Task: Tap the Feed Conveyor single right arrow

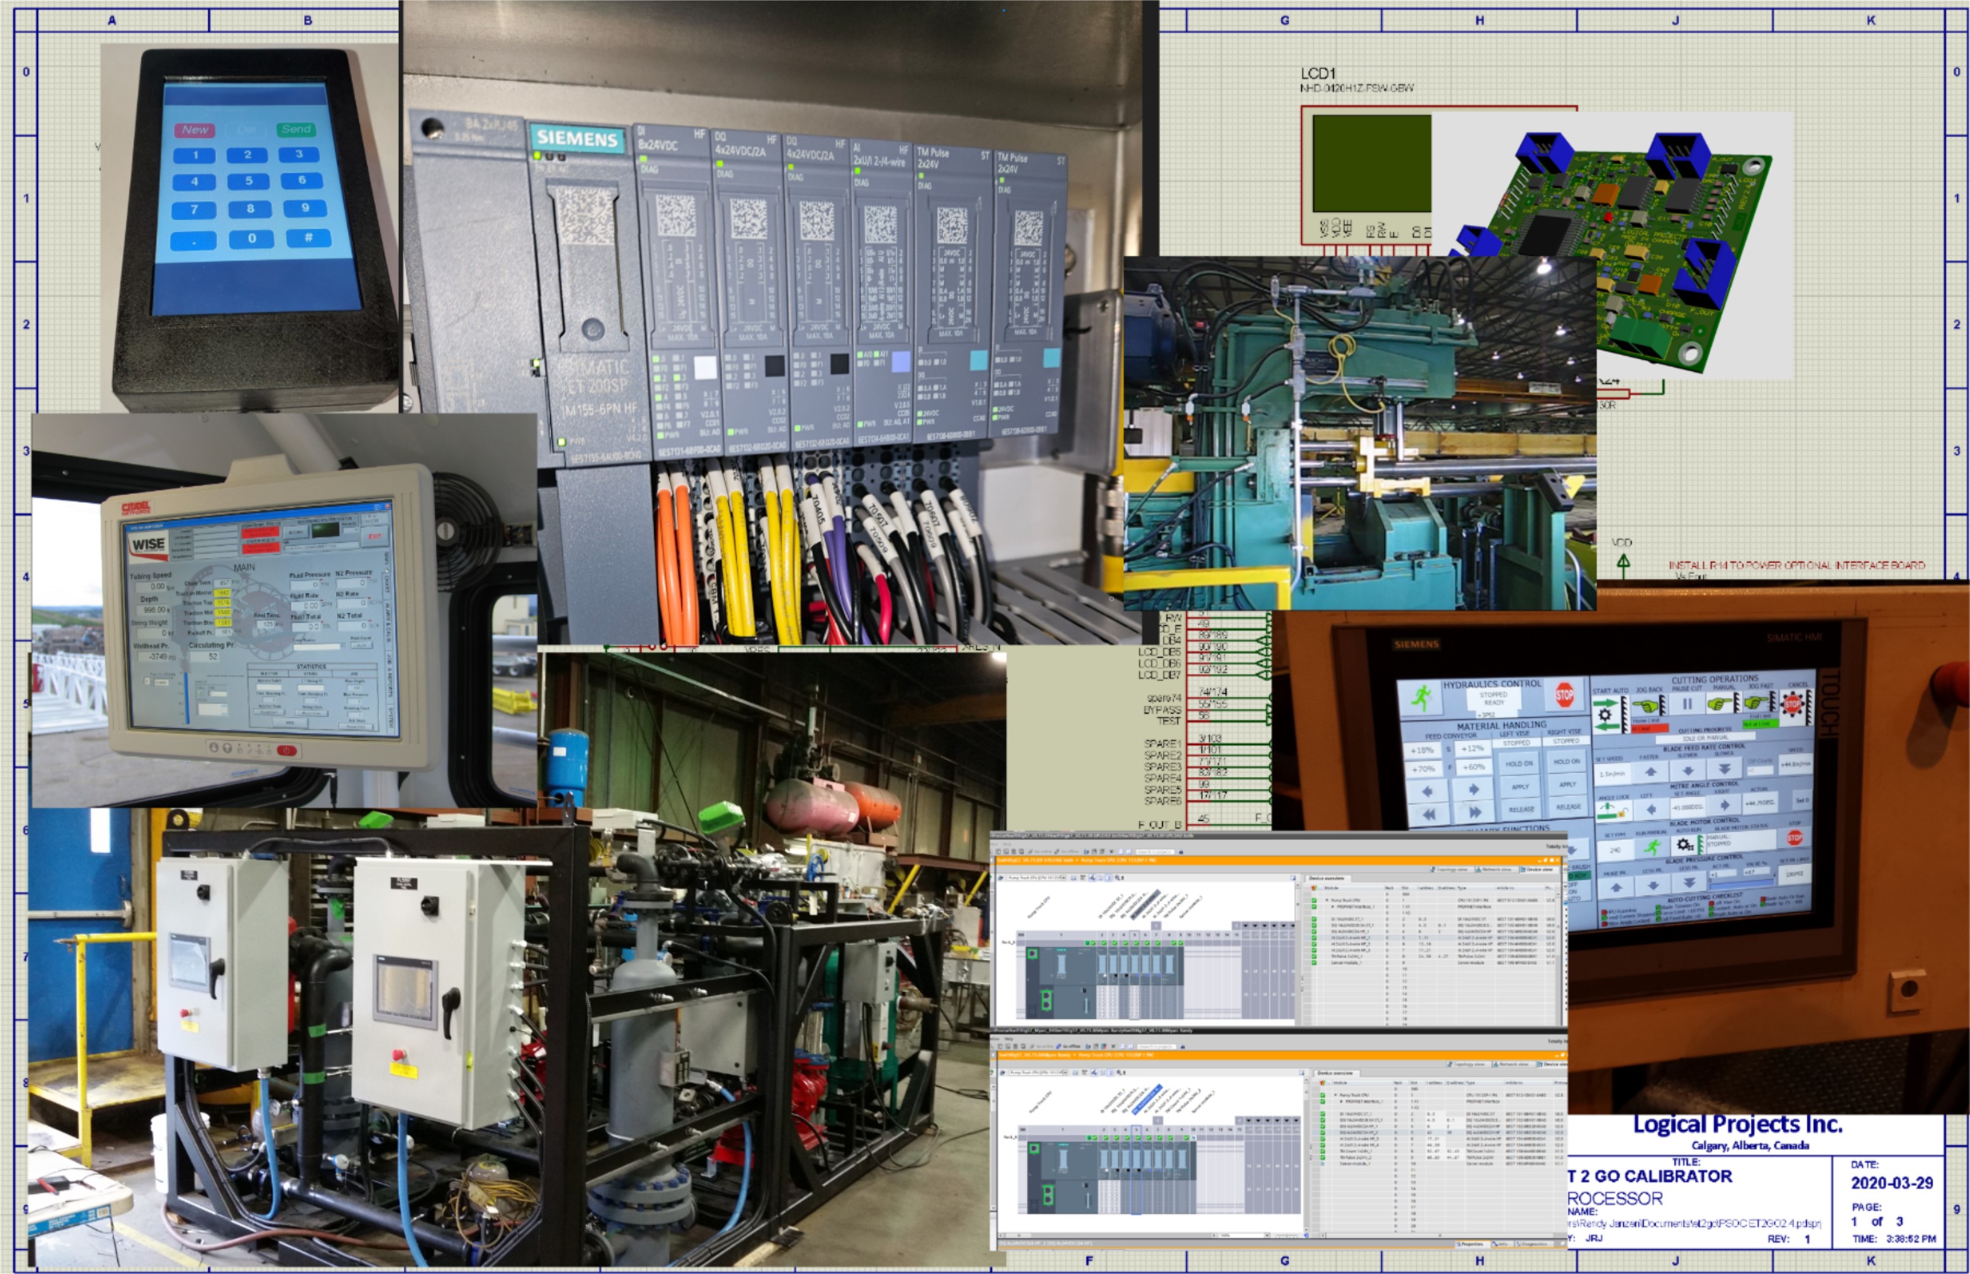Action: (x=1473, y=790)
